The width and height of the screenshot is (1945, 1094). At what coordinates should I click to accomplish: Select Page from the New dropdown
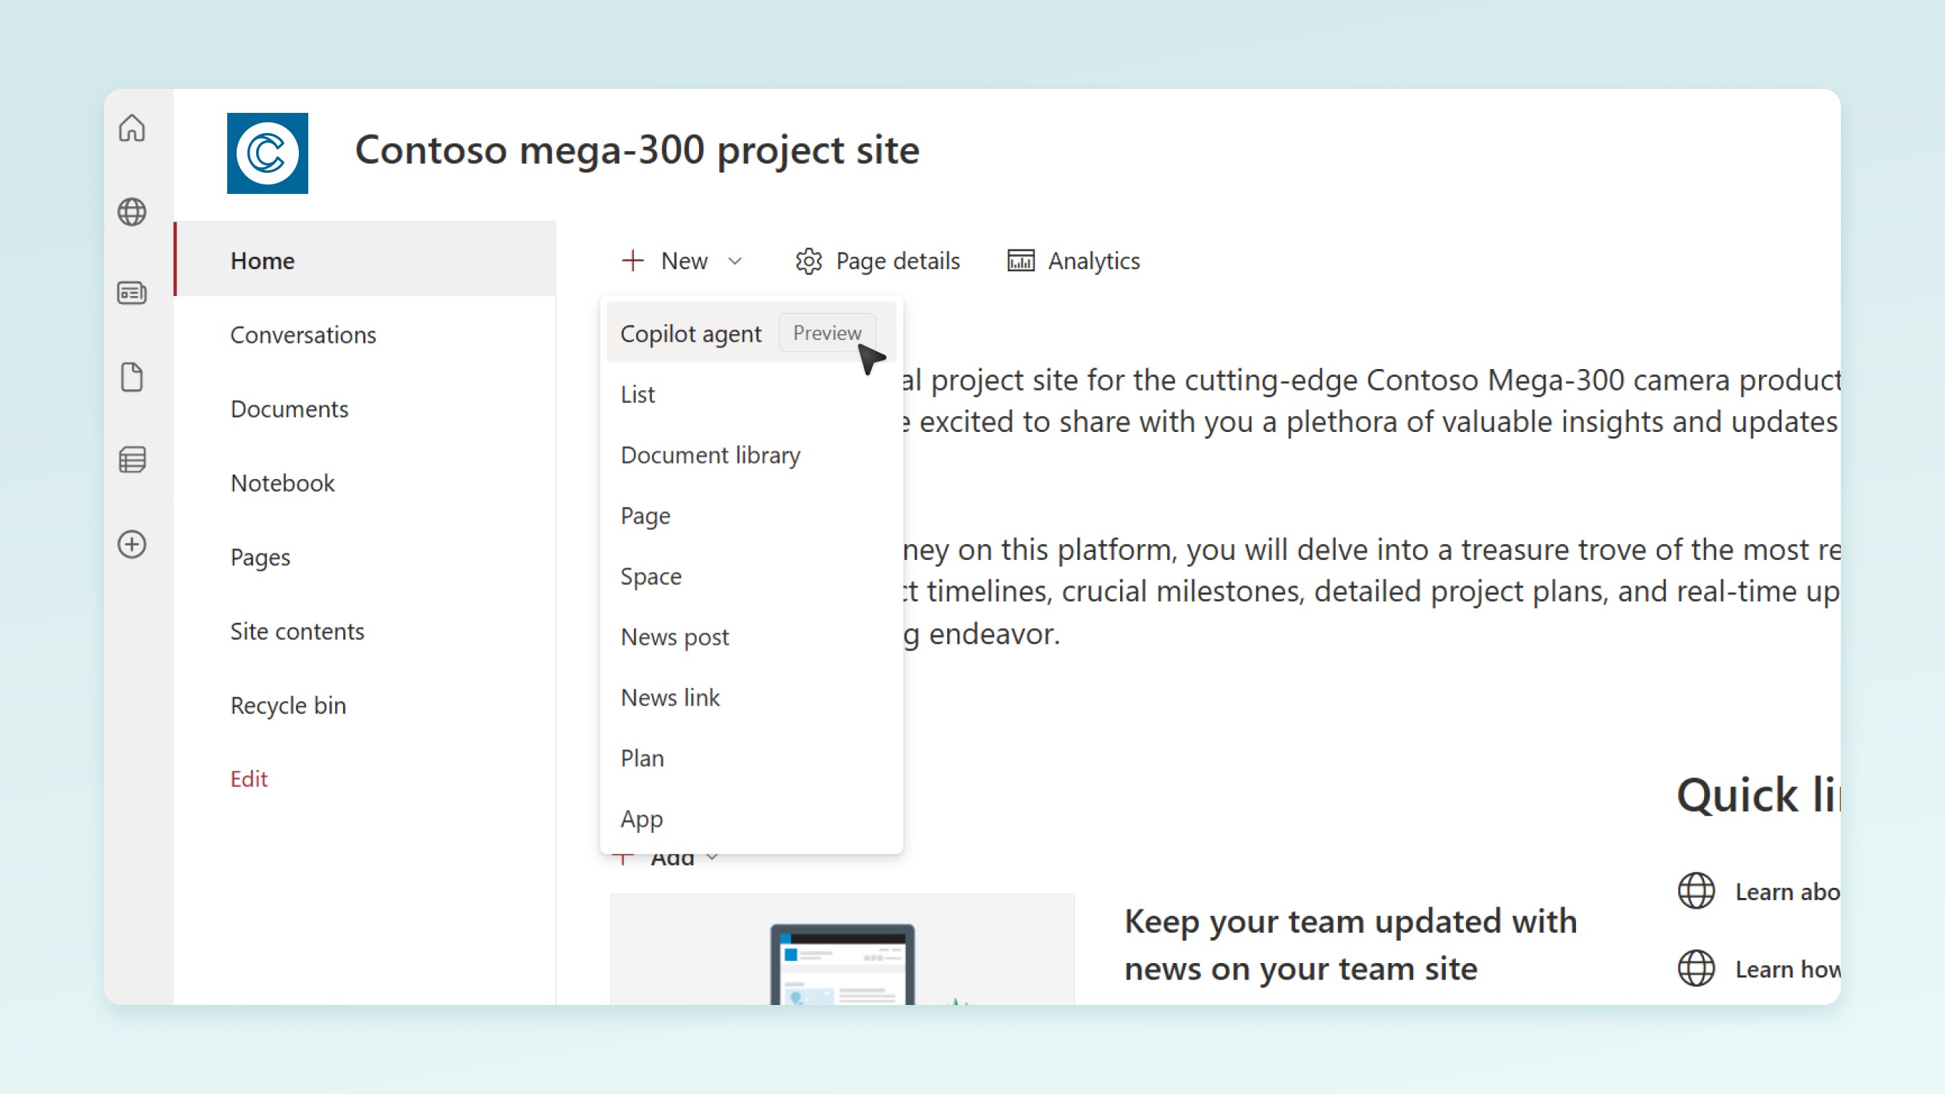(647, 514)
